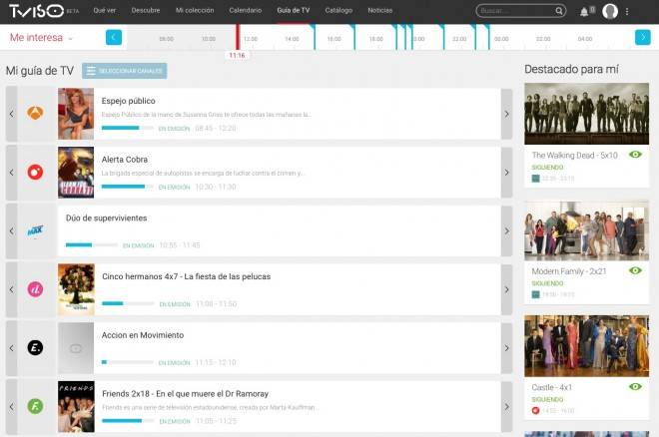Go to previous programme on Dúo de supervivientes row
659x437 pixels.
(11, 230)
